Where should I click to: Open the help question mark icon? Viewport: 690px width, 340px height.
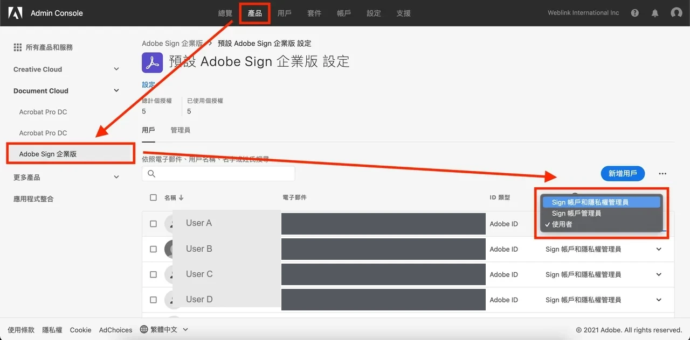pos(635,13)
